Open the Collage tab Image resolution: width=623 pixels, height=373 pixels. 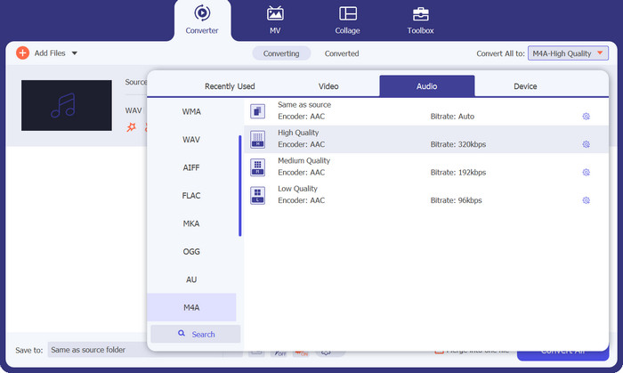click(347, 20)
